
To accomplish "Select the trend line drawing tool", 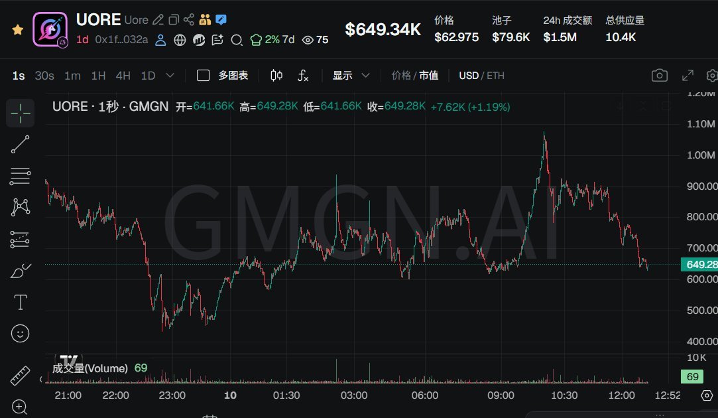I will pyautogui.click(x=20, y=145).
